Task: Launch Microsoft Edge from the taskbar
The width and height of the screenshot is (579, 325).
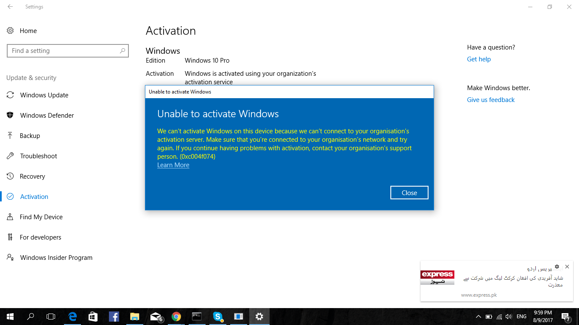Action: point(73,317)
